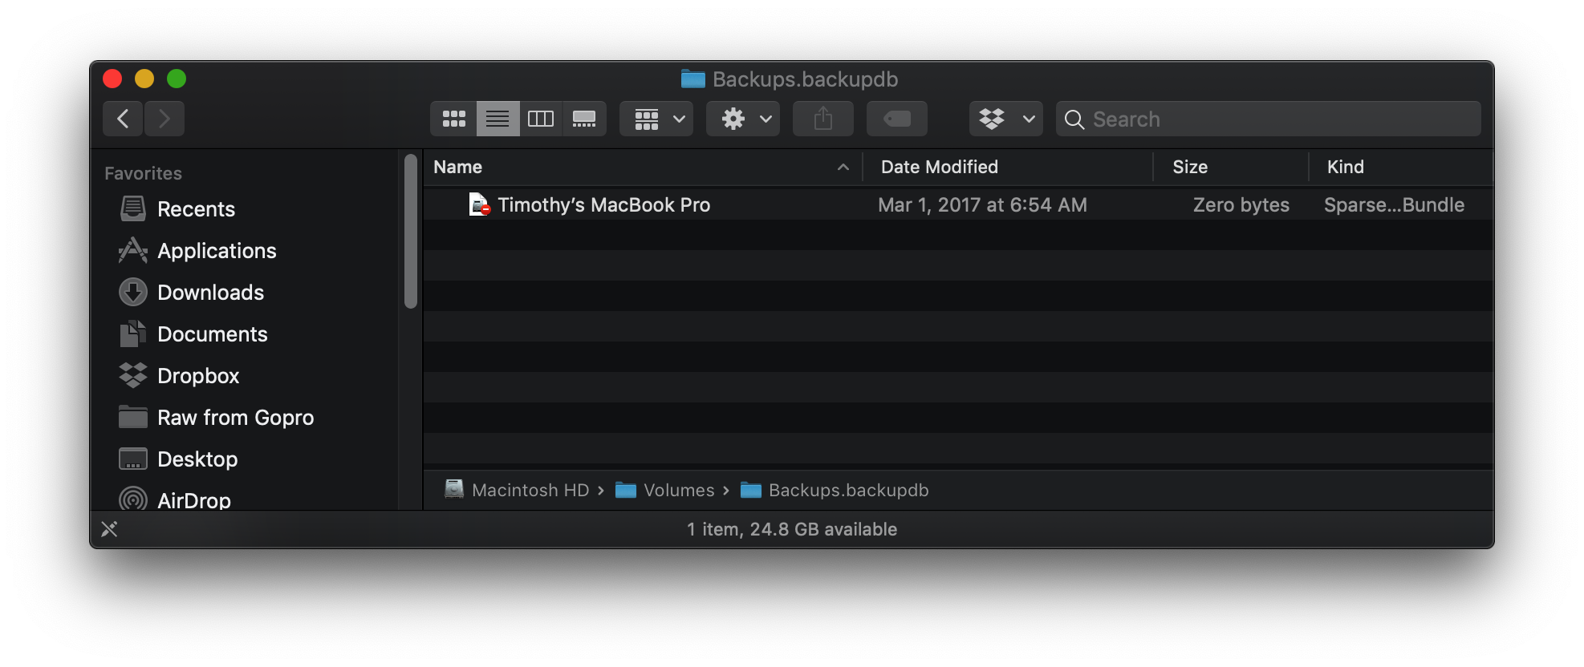
Task: Open Documents in the sidebar
Action: pyautogui.click(x=245, y=334)
